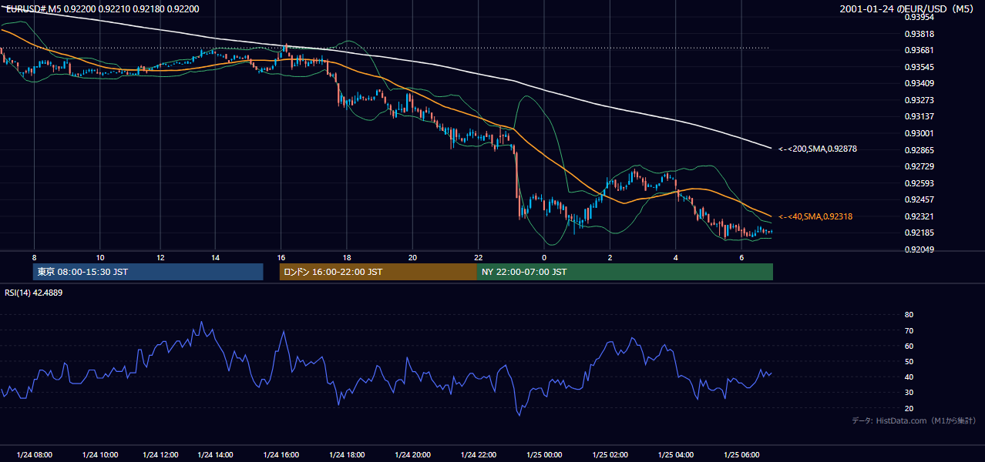Click price level 0.93818 on the axis

[x=919, y=34]
